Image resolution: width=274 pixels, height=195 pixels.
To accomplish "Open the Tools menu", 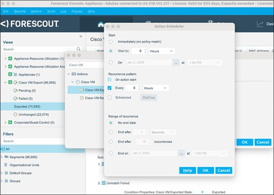I will coord(51,11).
